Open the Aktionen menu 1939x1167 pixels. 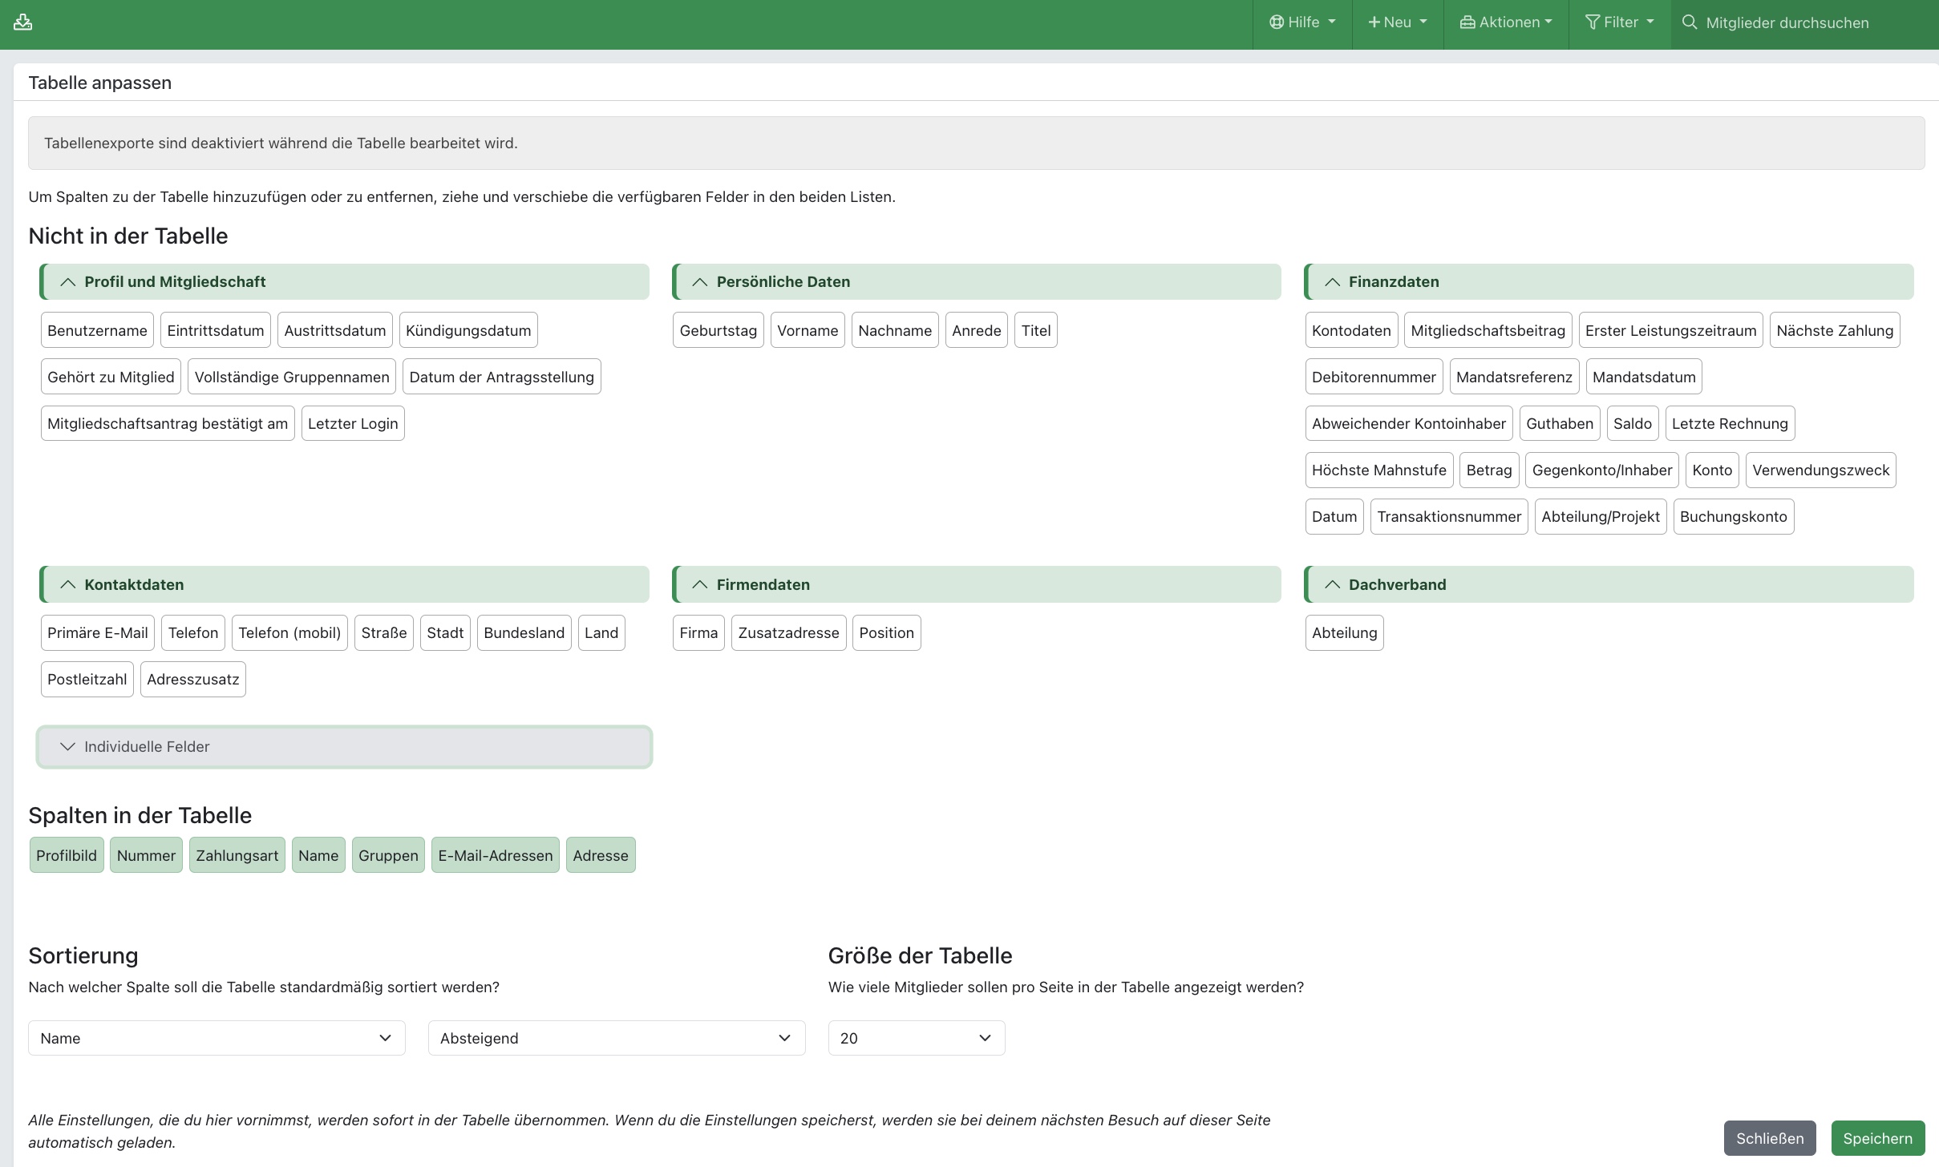click(x=1506, y=22)
